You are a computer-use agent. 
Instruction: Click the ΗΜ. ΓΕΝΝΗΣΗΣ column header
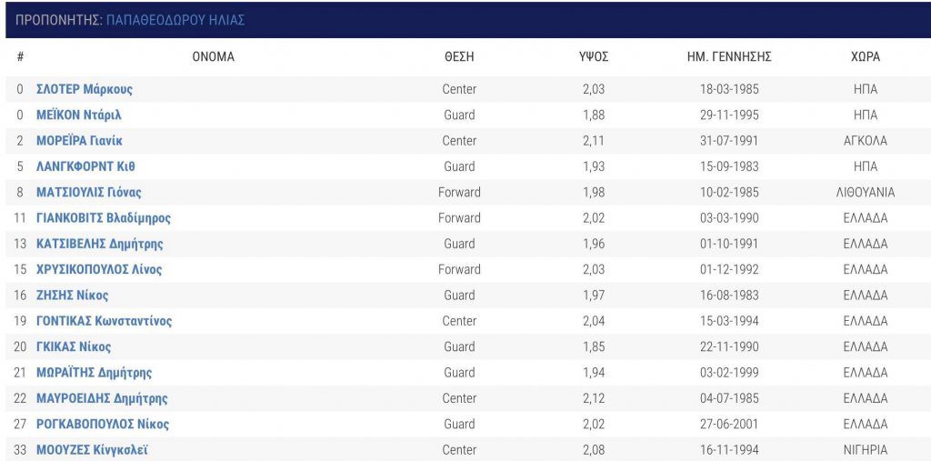[x=729, y=57]
